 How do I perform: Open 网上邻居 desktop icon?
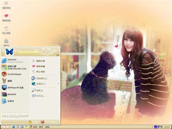(6, 30)
